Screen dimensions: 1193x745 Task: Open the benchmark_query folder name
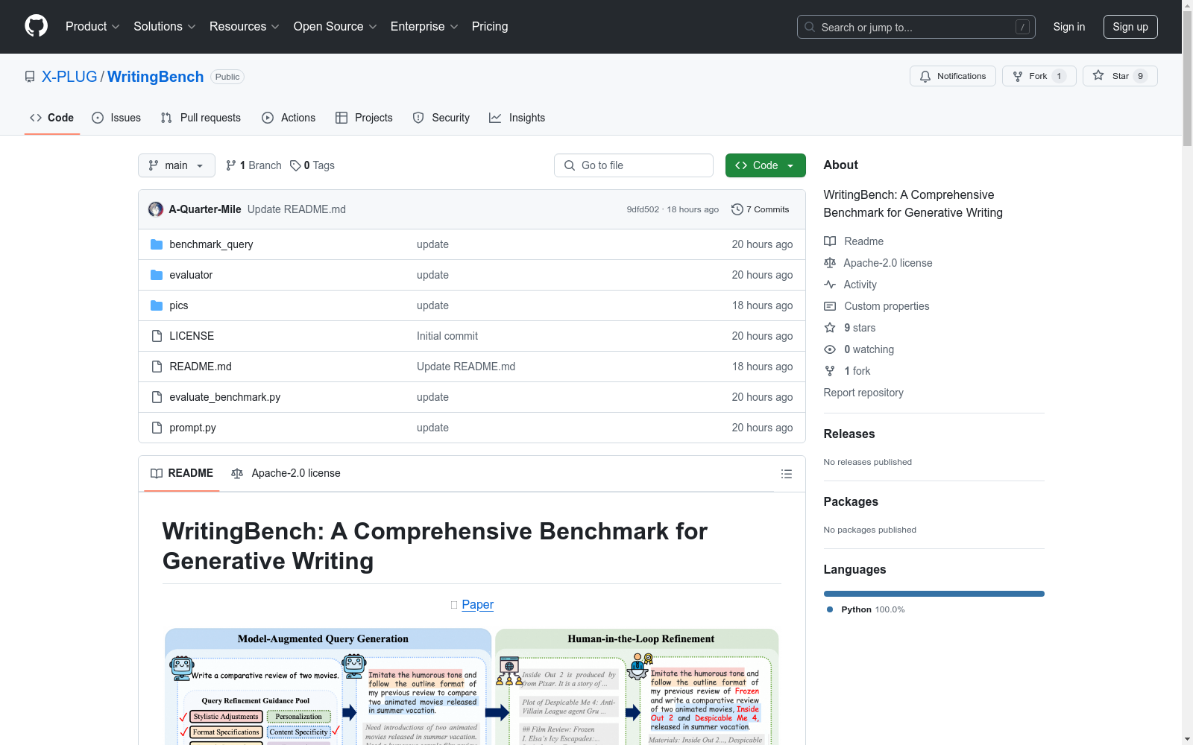pos(211,244)
